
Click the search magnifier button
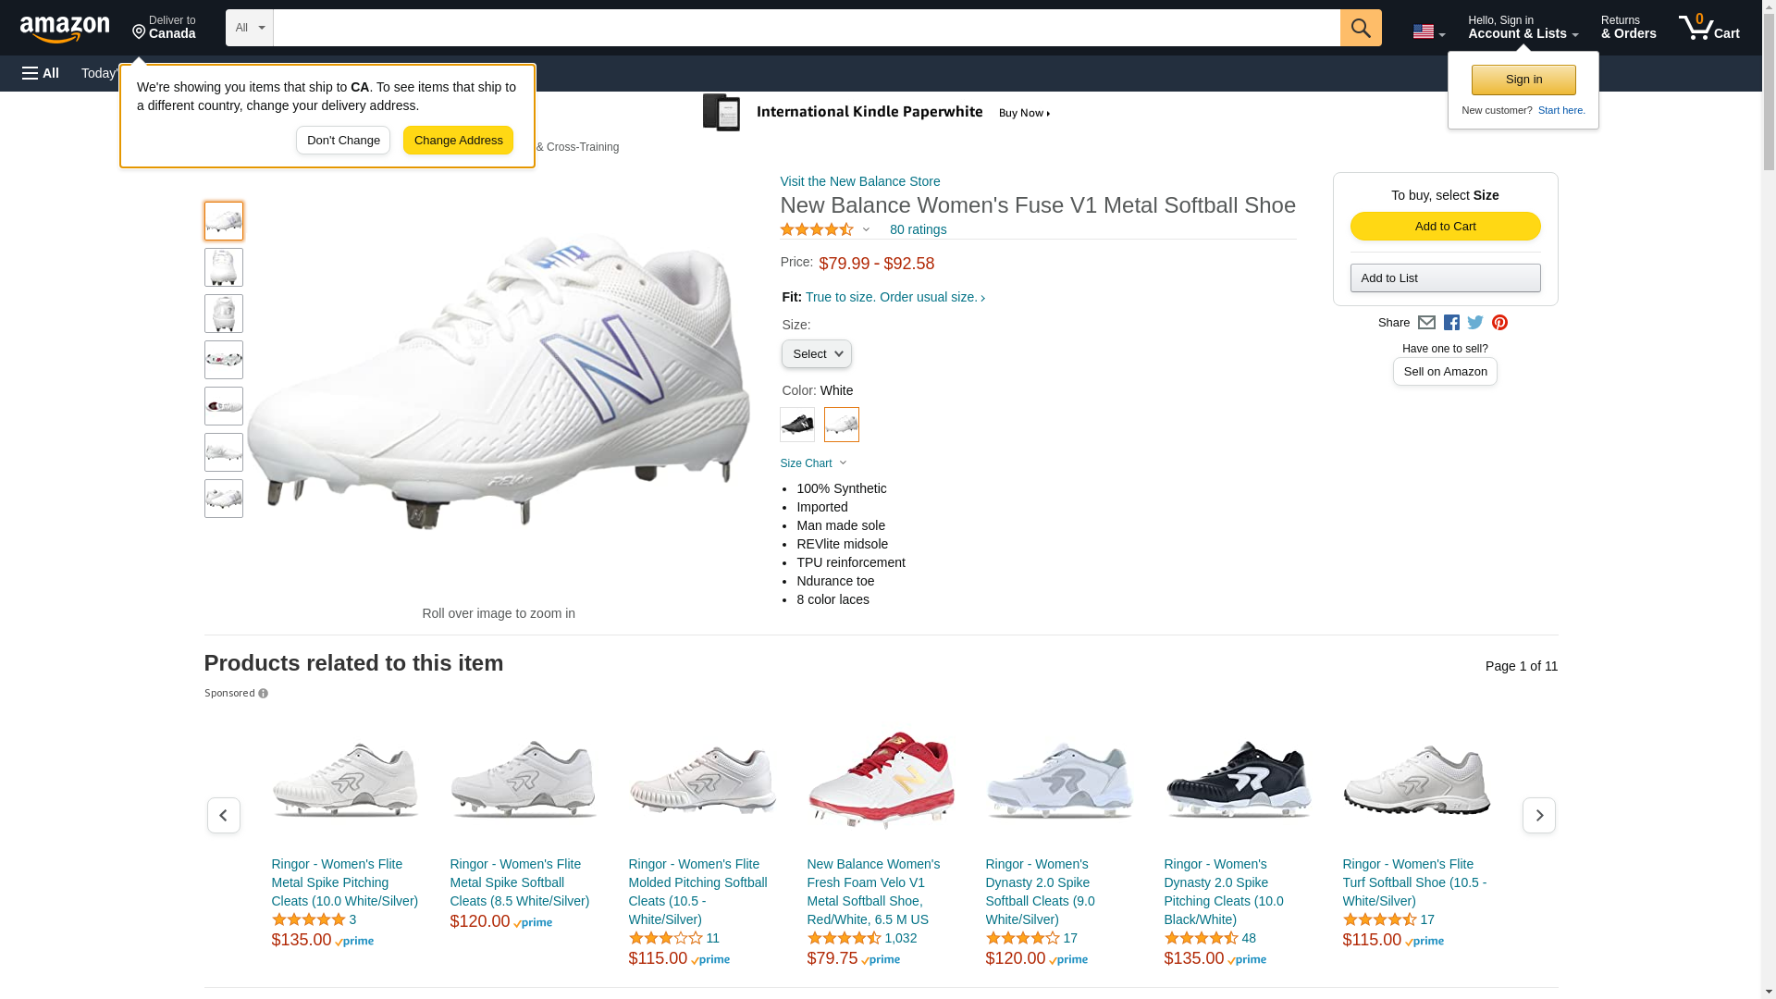pos(1360,28)
